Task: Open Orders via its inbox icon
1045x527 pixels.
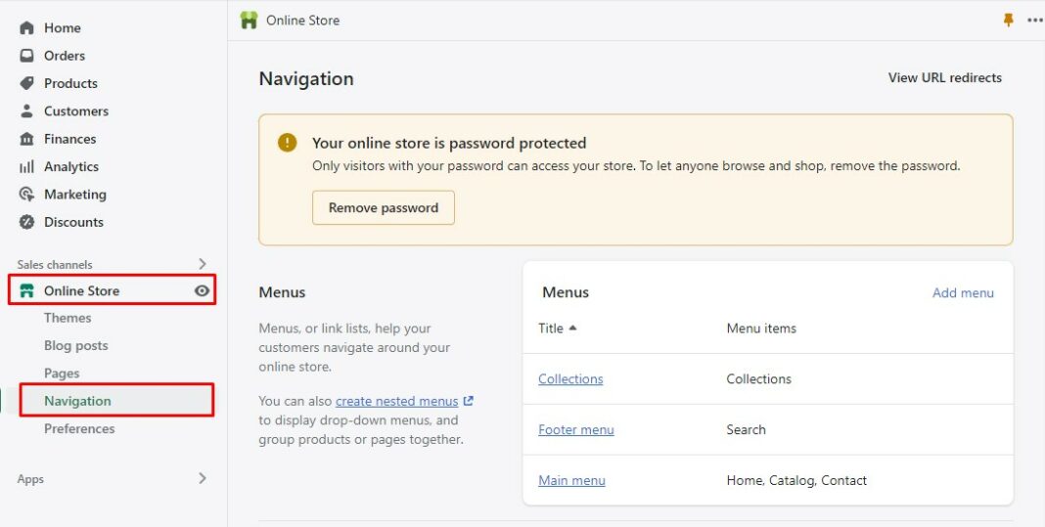Action: (26, 56)
